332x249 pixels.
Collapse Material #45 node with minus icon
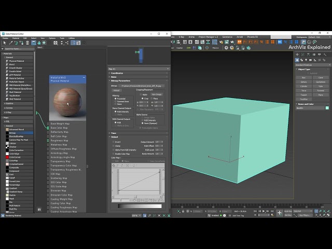(x=84, y=78)
